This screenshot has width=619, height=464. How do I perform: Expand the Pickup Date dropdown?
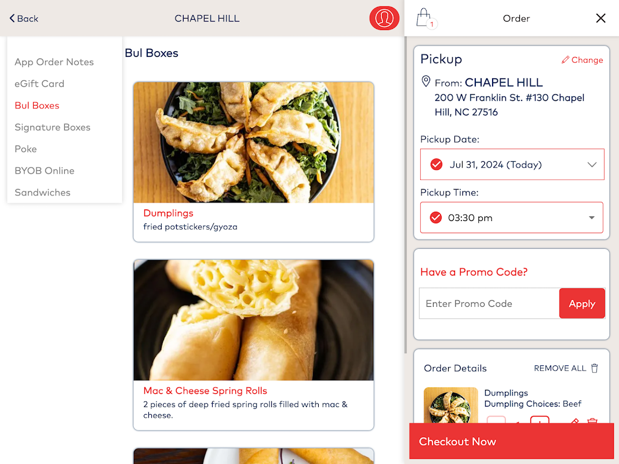tap(512, 164)
